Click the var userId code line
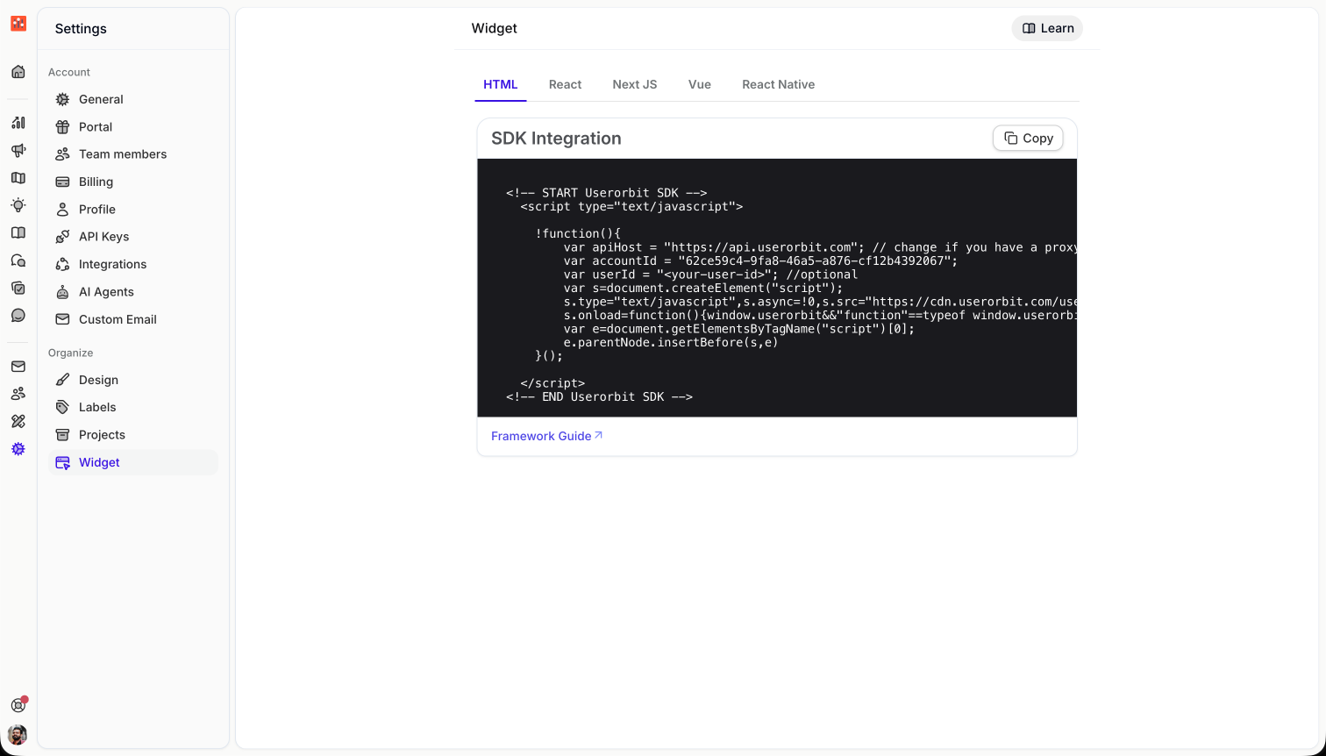Screen dimensions: 1326x756 710,275
